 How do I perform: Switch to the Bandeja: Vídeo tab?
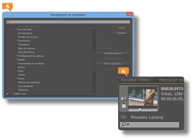click(136, 80)
